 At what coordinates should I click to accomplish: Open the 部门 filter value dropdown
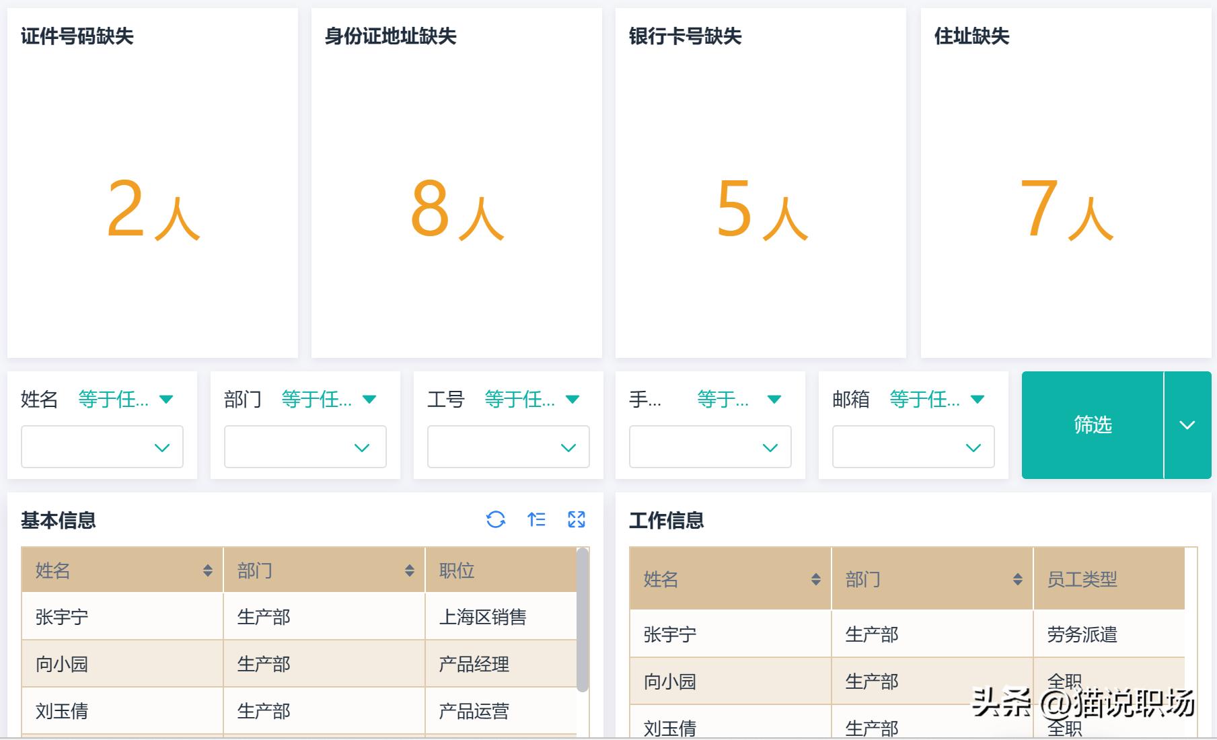305,446
